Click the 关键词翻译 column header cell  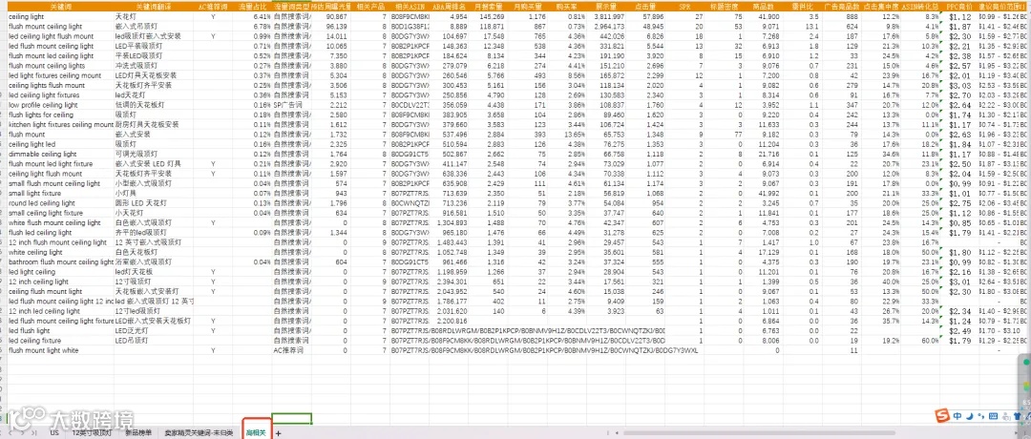[x=155, y=6]
